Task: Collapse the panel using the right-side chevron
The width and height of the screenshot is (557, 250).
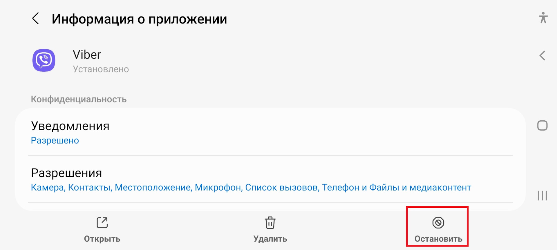Action: 542,56
